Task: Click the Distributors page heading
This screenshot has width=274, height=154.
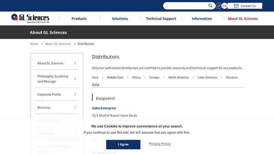Action: pyautogui.click(x=105, y=57)
